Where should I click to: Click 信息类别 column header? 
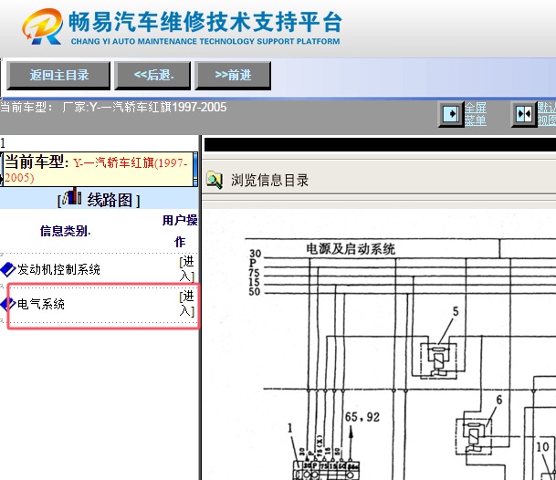pos(65,231)
